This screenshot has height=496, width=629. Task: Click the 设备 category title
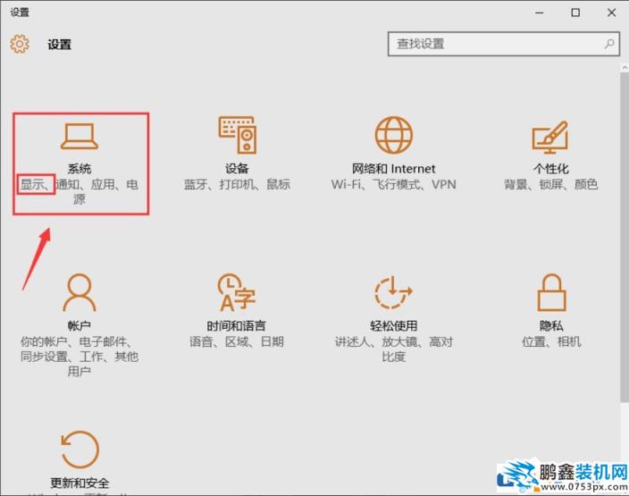[237, 169]
